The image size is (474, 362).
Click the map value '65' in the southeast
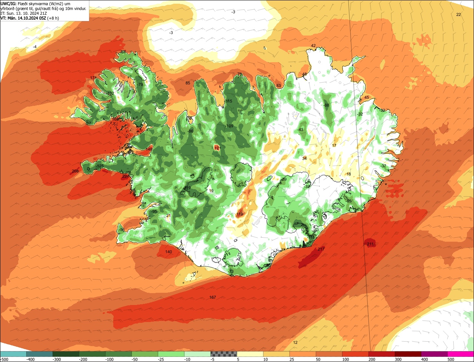[x=349, y=201]
